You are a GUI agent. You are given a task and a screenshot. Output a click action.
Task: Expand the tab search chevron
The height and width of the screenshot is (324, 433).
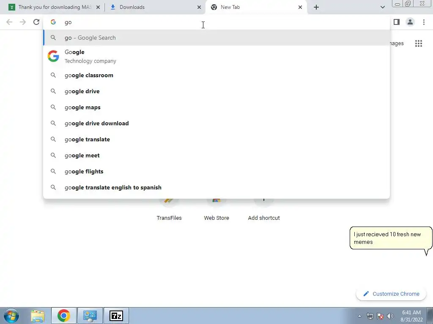[x=382, y=7]
